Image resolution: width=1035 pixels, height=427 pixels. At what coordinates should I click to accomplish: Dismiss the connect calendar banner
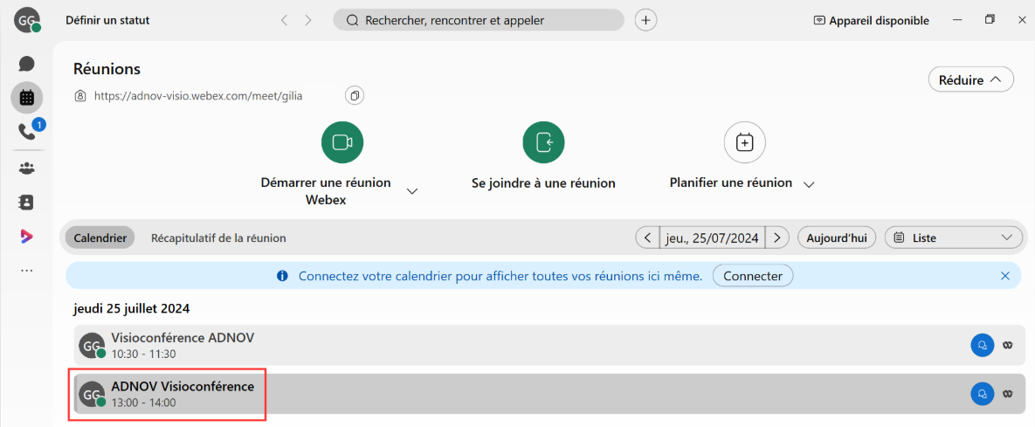pos(1005,276)
